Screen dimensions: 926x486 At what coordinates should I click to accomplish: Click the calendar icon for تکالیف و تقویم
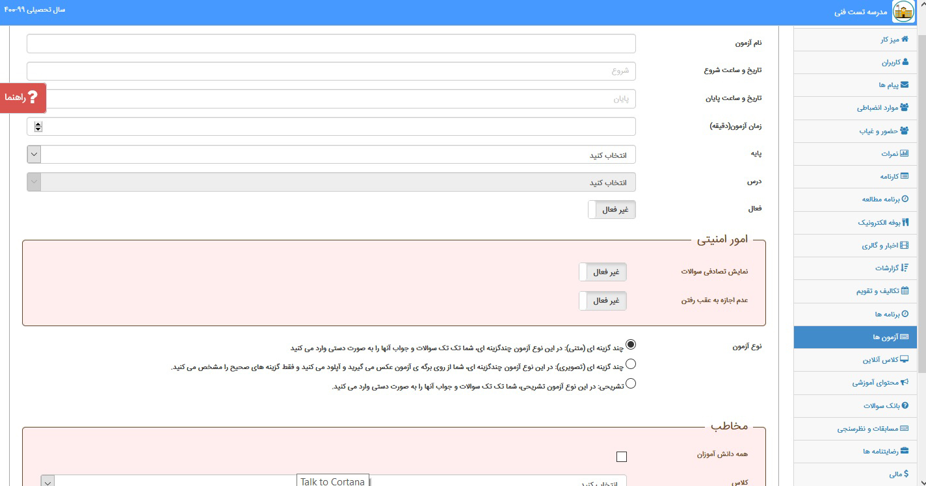pyautogui.click(x=905, y=291)
